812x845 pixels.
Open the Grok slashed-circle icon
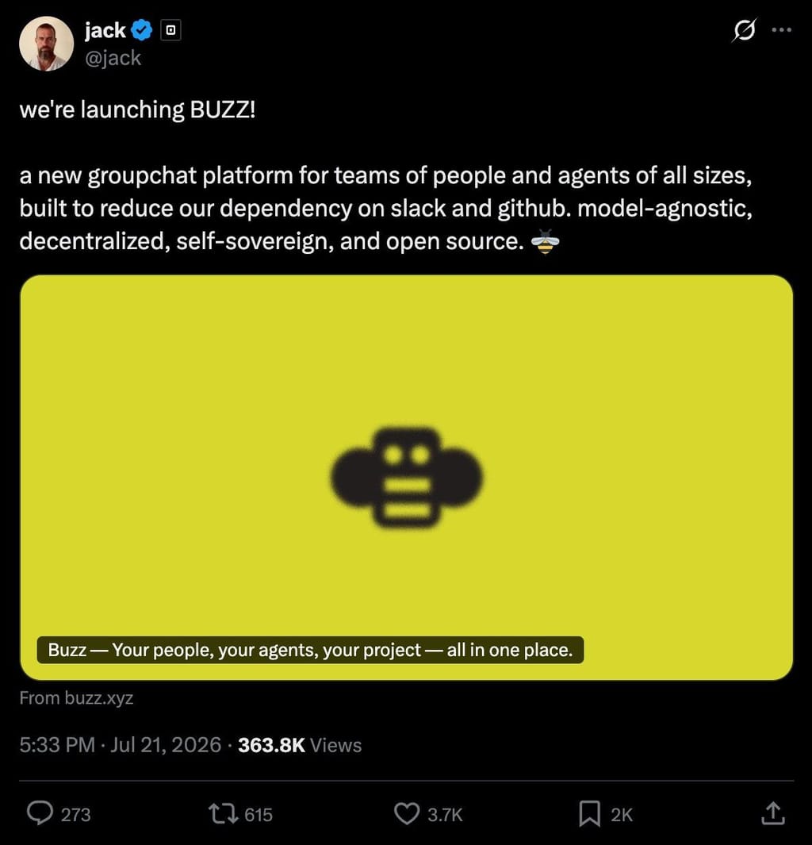744,30
